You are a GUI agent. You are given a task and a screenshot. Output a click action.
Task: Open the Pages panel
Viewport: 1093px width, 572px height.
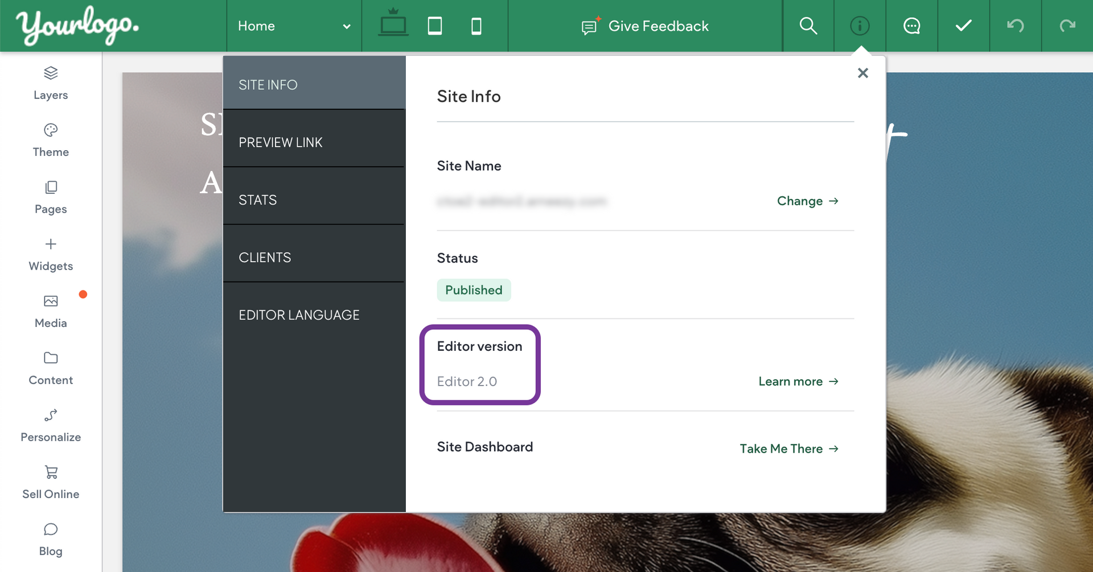click(x=51, y=197)
